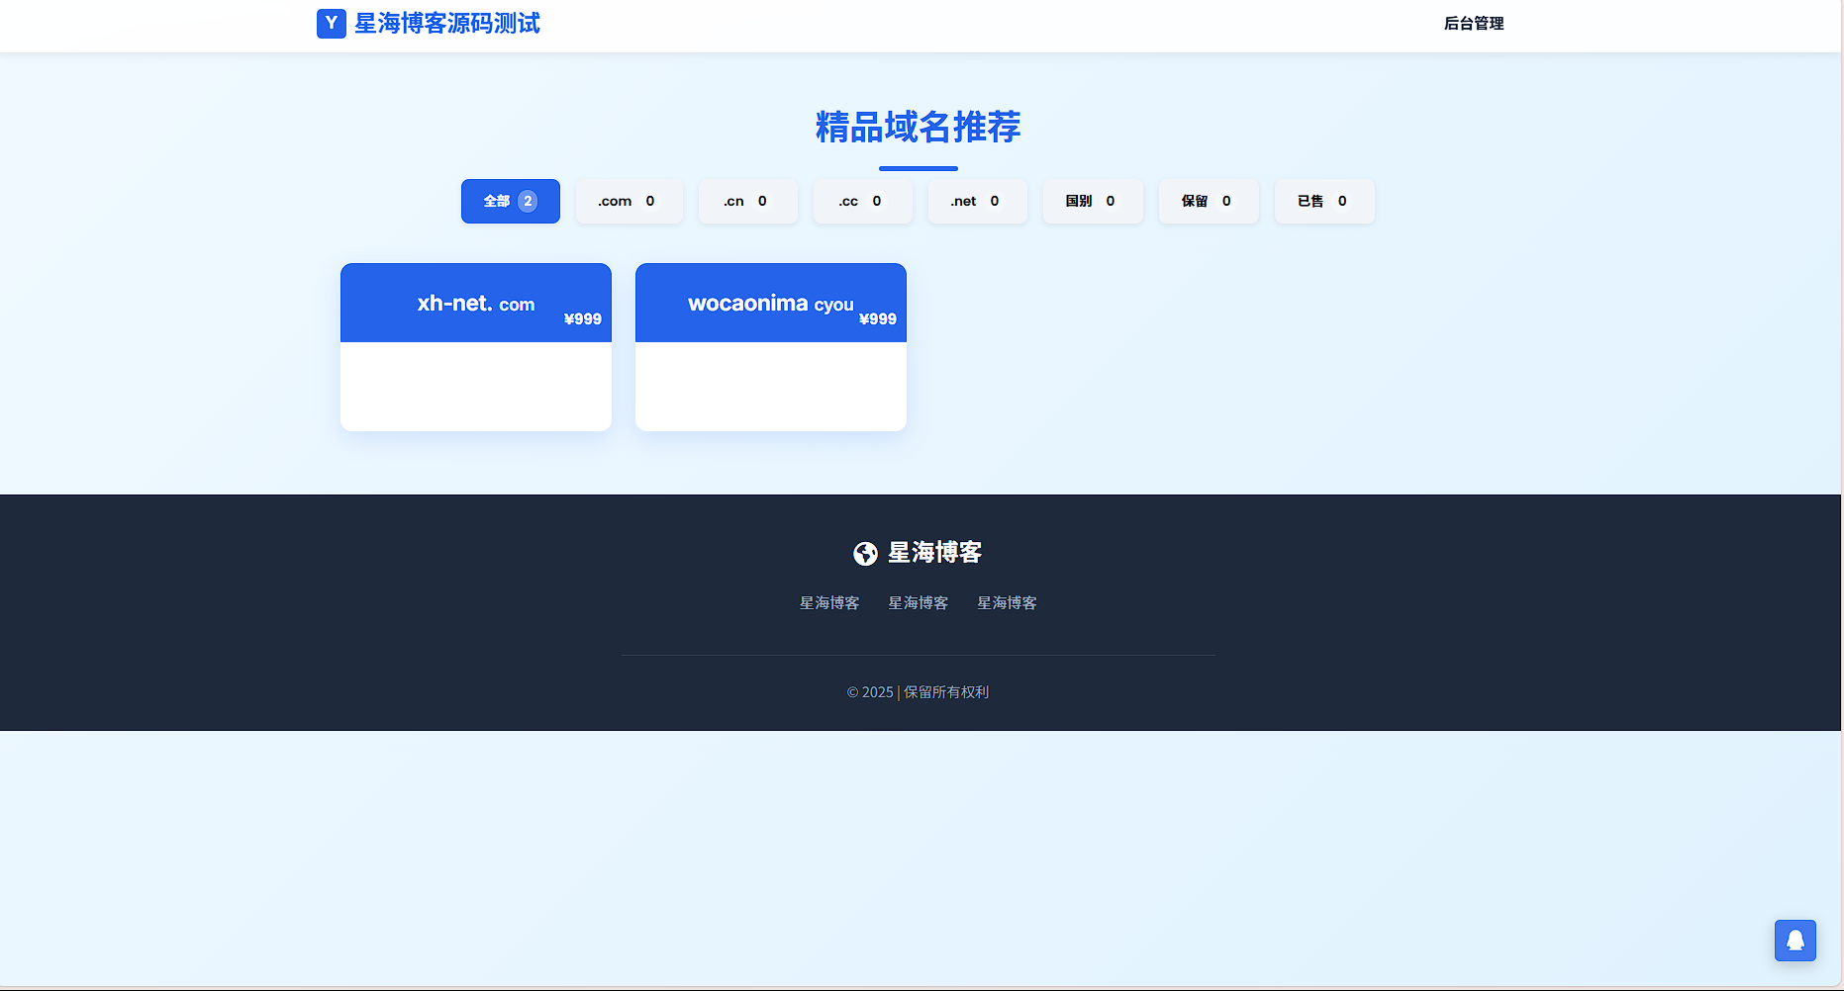Click the 星海博客源码测试 site title

coord(446,24)
